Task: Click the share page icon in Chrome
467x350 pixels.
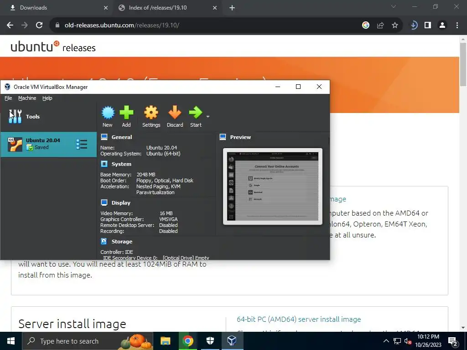Action: 380,26
